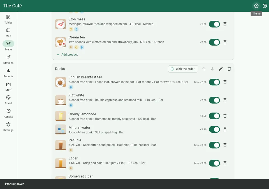Open the Eton mess thumbnail
This screenshot has height=189, width=269.
61,24
